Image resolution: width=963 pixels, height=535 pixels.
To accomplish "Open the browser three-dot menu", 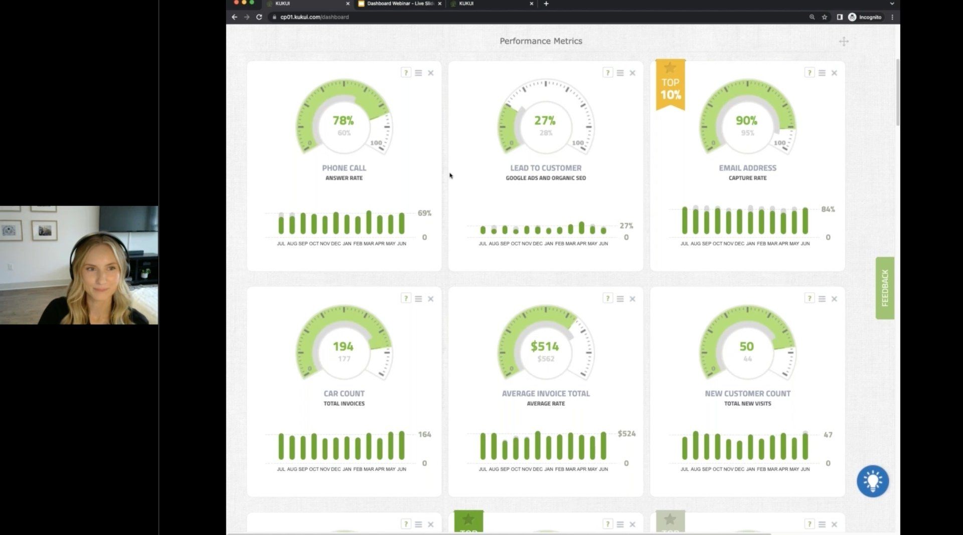I will (892, 17).
